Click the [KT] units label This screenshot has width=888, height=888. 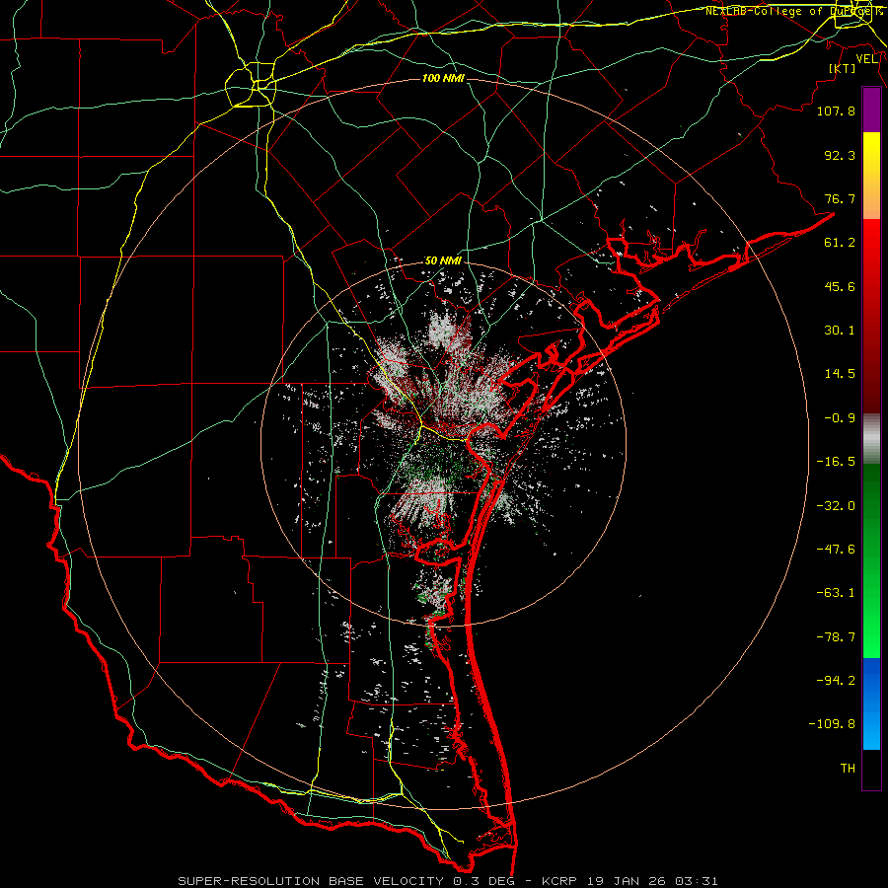[843, 68]
